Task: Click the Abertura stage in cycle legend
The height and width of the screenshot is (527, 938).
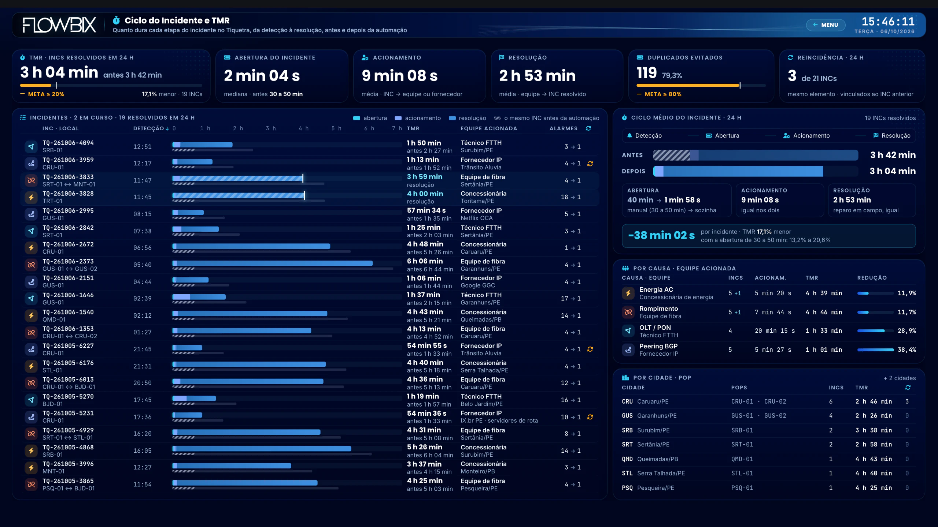Action: (x=723, y=135)
